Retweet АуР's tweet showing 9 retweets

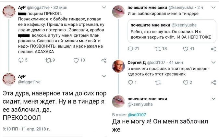click(x=48, y=60)
